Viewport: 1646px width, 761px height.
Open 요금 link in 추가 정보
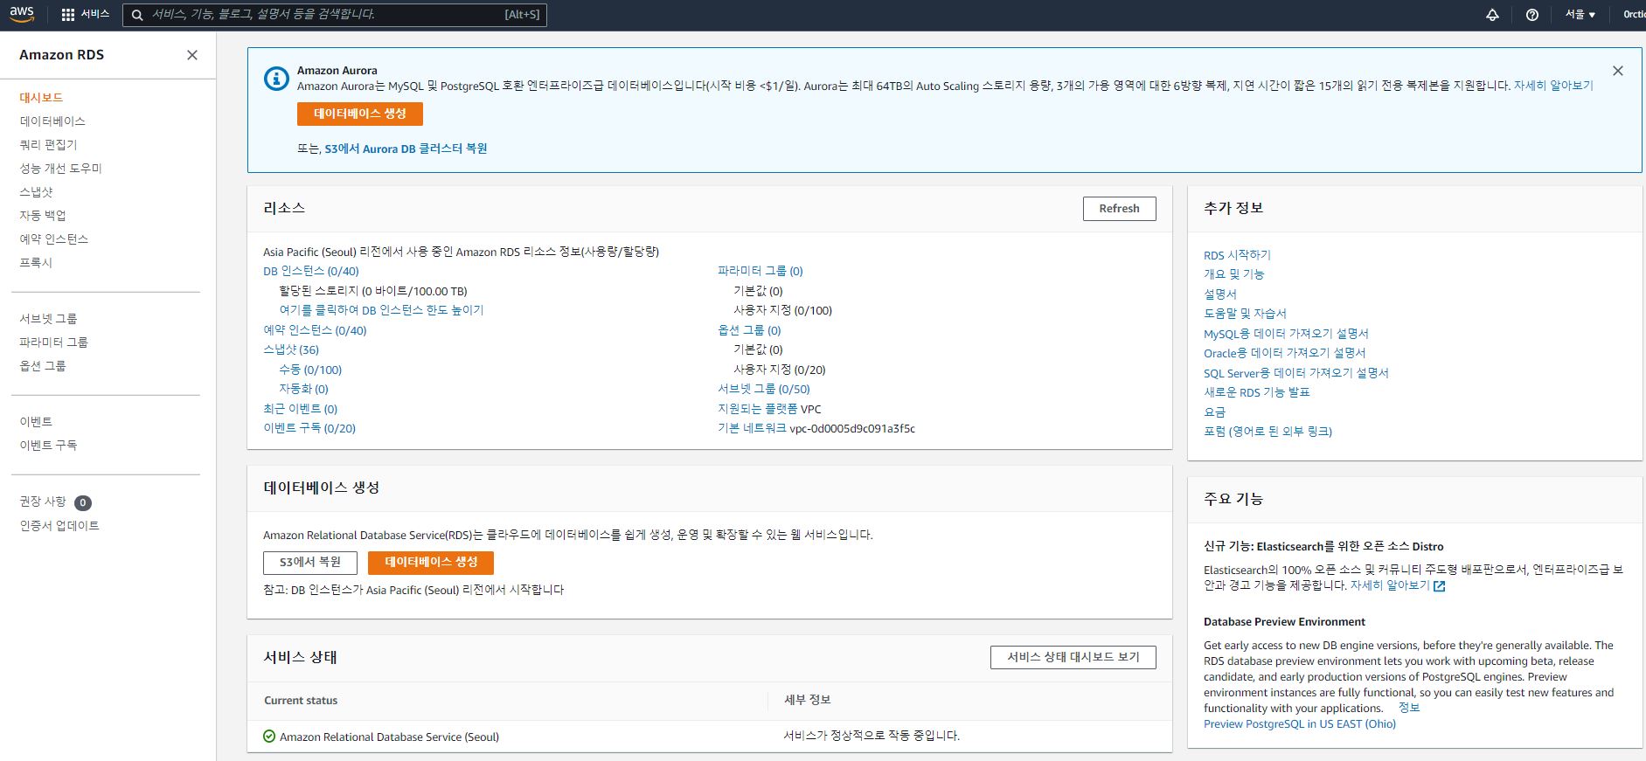pos(1214,413)
